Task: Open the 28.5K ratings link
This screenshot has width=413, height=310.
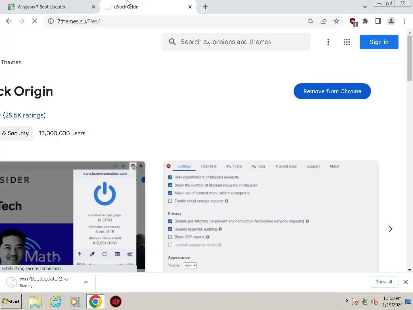Action: [24, 115]
